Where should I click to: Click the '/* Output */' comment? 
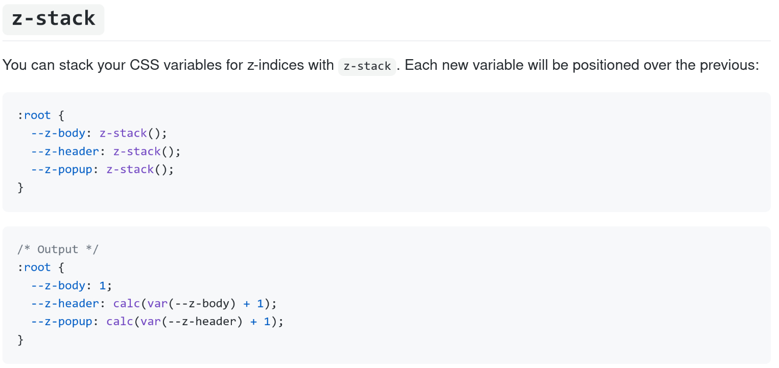[58, 249]
